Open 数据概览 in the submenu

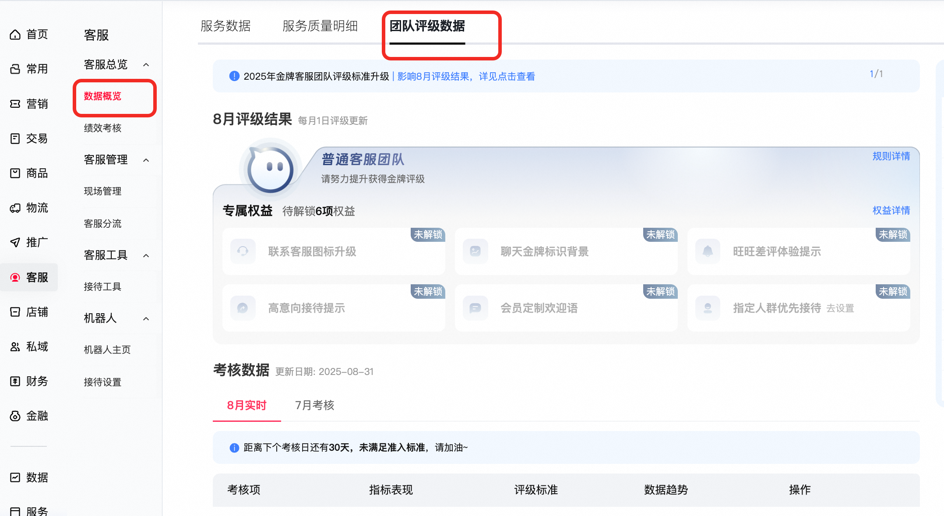[102, 96]
